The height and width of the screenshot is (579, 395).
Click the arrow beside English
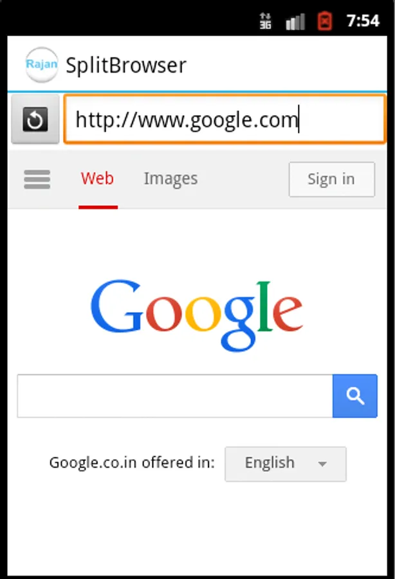[322, 464]
